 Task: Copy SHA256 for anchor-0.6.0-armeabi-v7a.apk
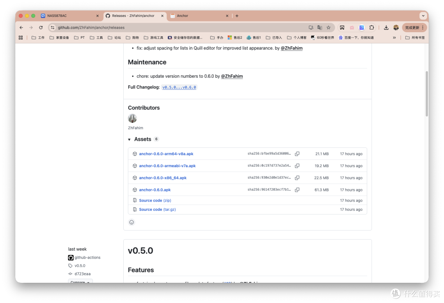(297, 165)
